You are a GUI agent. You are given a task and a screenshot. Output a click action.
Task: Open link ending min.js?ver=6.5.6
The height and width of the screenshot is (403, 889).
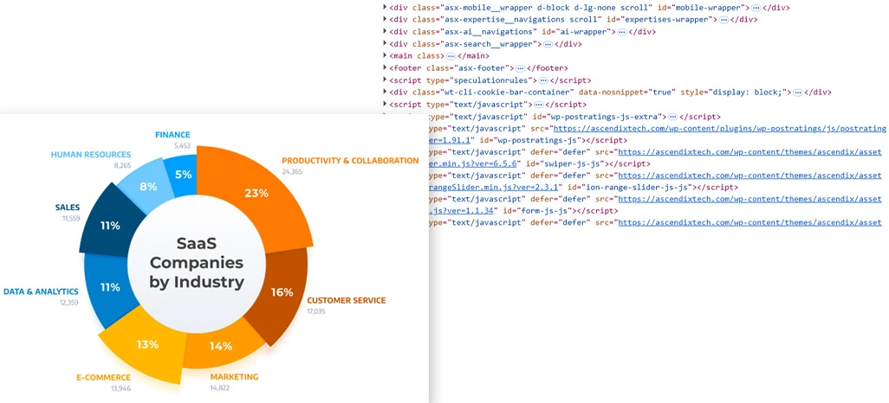(471, 163)
